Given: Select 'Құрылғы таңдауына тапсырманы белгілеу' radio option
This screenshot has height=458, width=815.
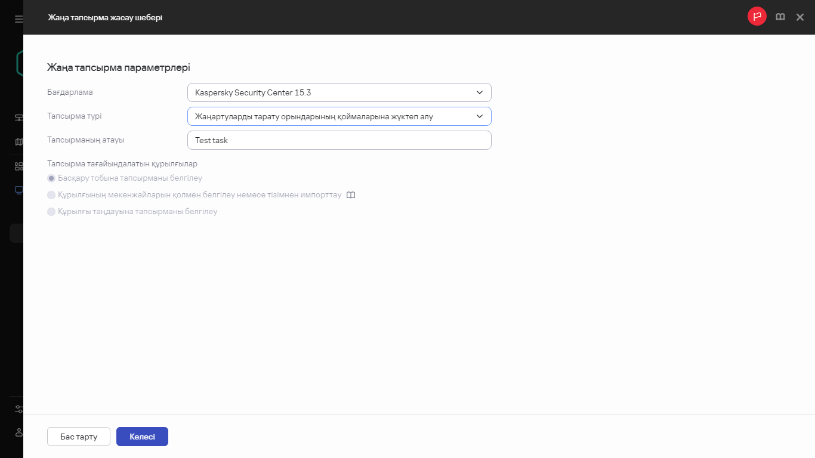Looking at the screenshot, I should point(51,212).
